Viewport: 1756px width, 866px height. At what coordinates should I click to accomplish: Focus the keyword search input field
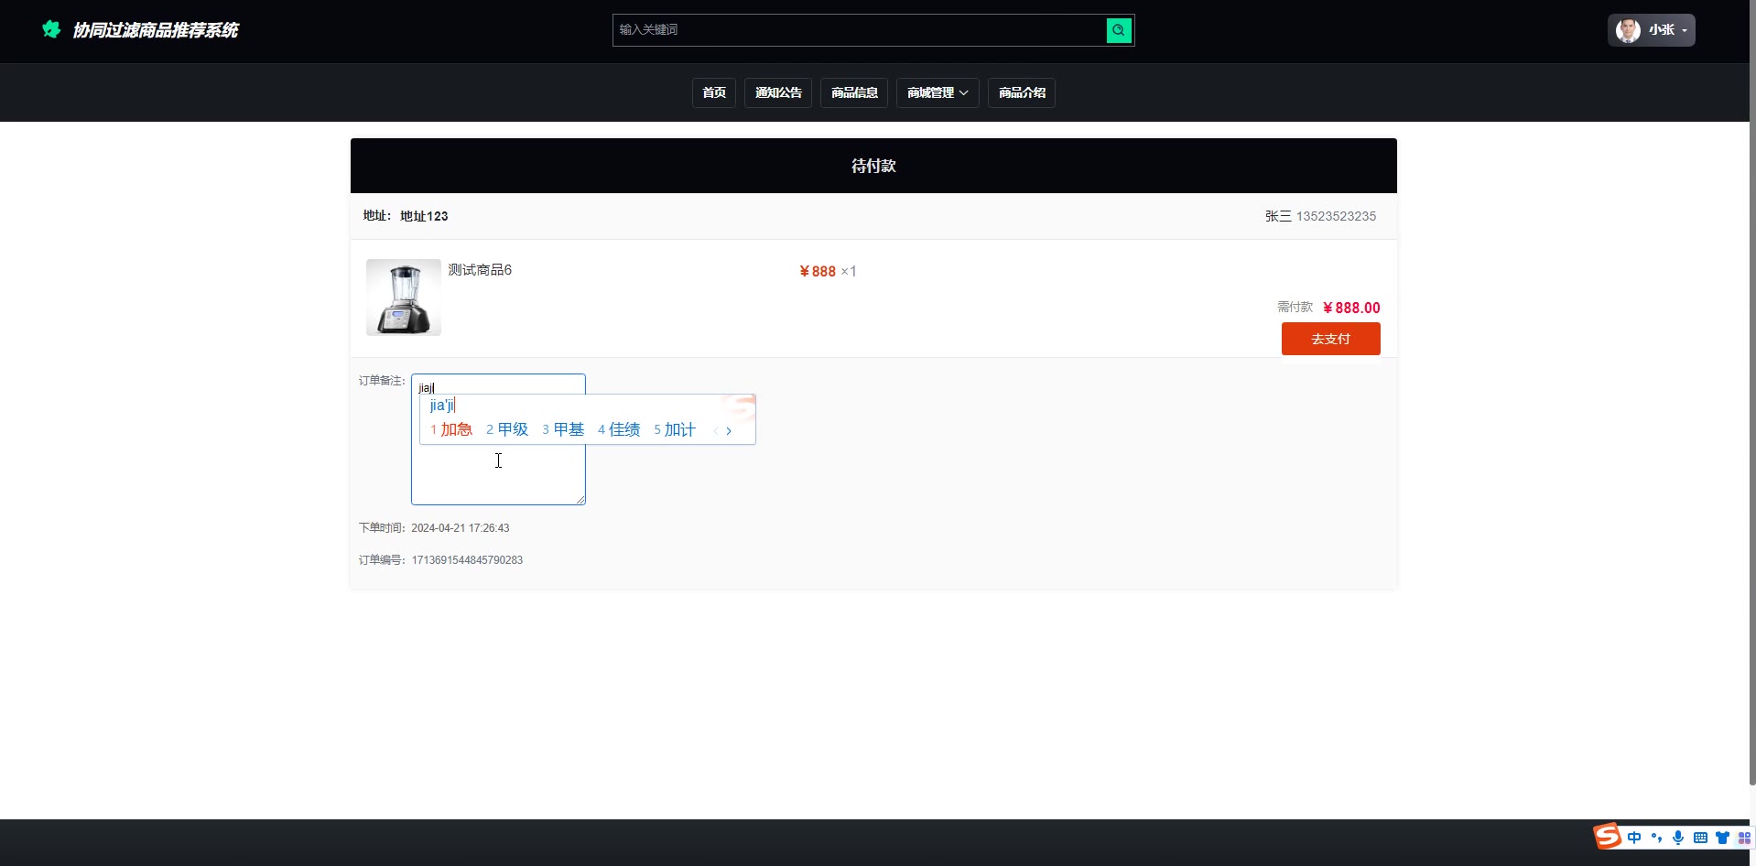tap(860, 30)
